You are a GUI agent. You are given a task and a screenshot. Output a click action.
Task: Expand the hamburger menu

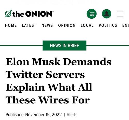coord(120,14)
